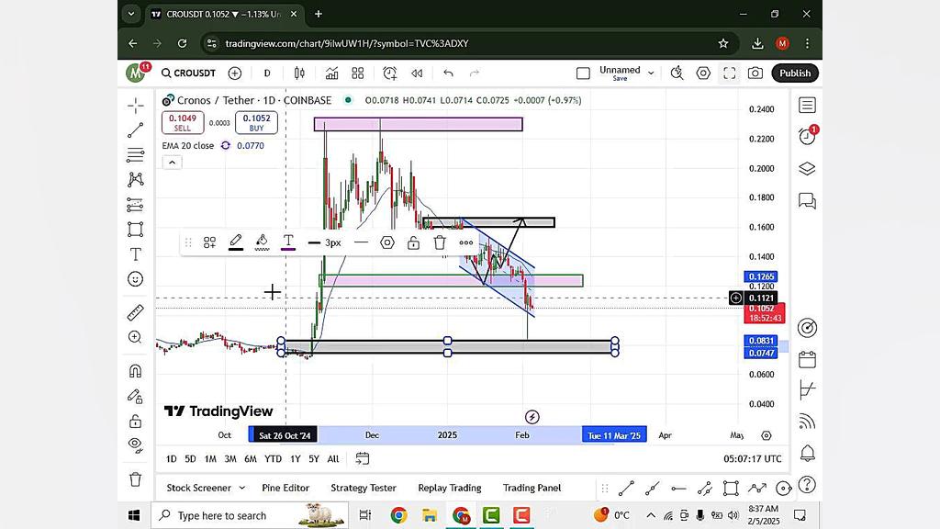The width and height of the screenshot is (940, 529).
Task: Start bar replay from the top toolbar
Action: pos(417,73)
